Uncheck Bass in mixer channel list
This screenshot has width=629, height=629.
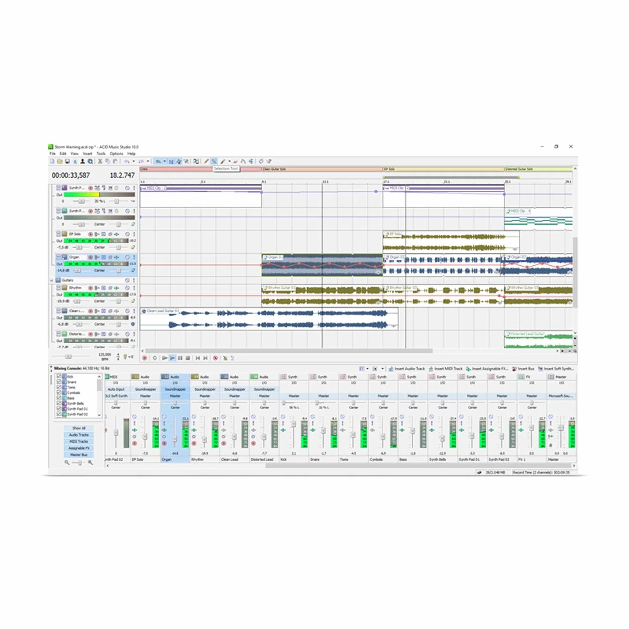[x=59, y=398]
